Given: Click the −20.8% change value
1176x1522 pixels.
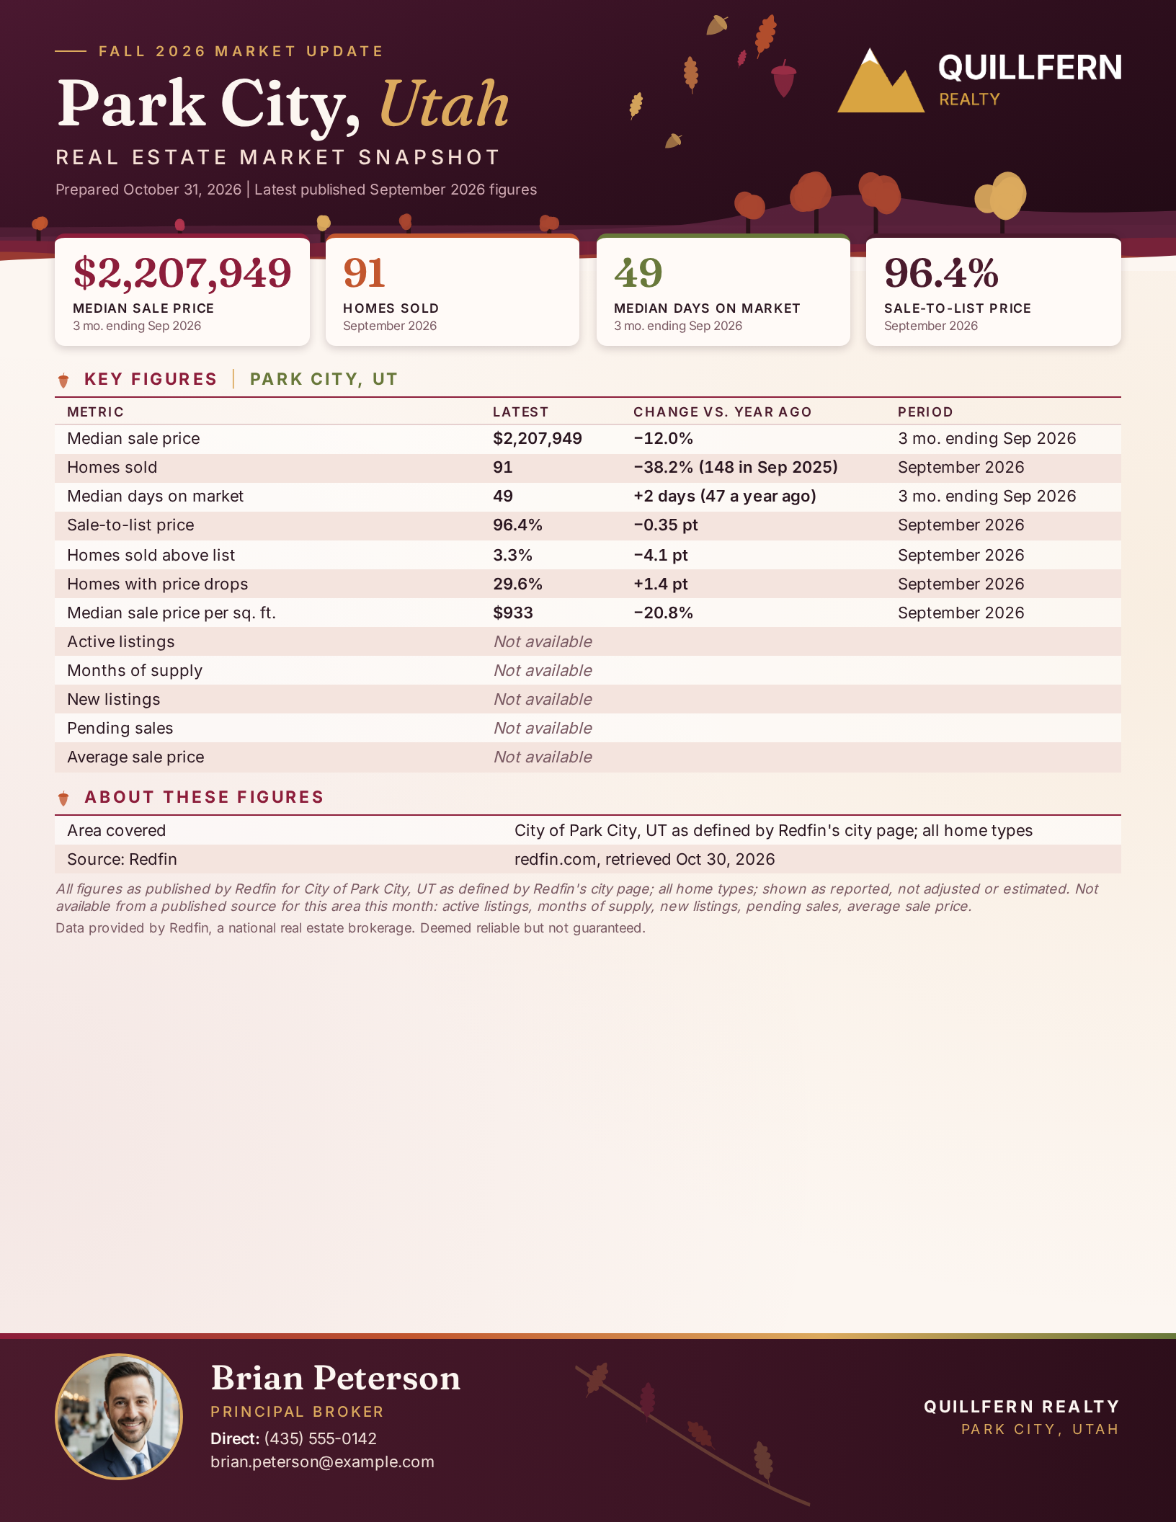Looking at the screenshot, I should pyautogui.click(x=663, y=613).
